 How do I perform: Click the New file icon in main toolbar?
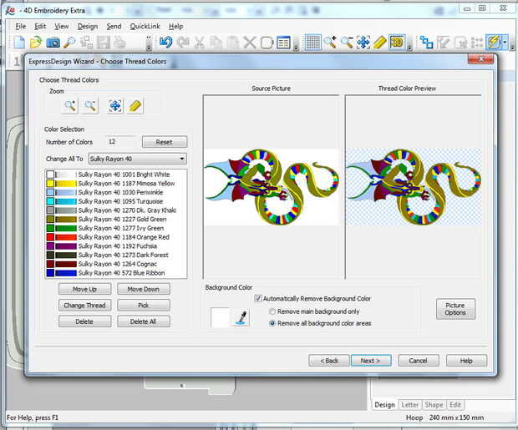pos(19,43)
